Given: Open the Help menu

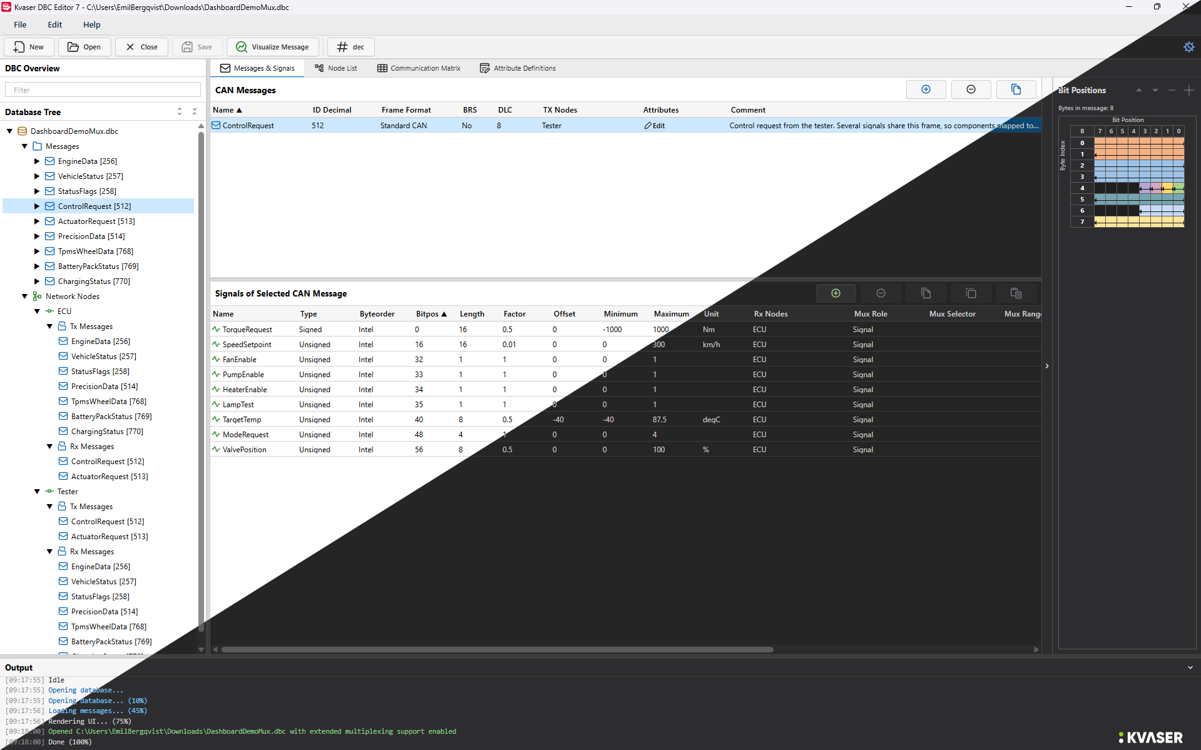Looking at the screenshot, I should coord(91,24).
